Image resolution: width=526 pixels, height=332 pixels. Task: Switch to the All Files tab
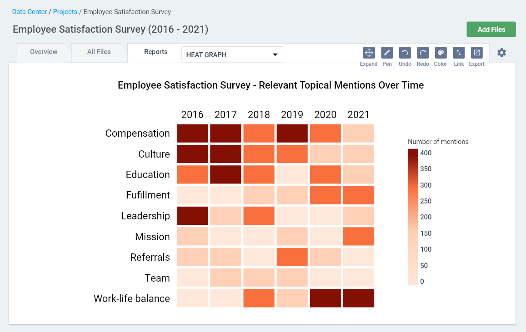(x=99, y=52)
